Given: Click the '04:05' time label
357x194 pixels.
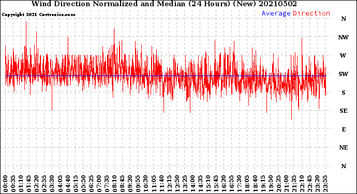Looking at the screenshot, I should [60, 184].
